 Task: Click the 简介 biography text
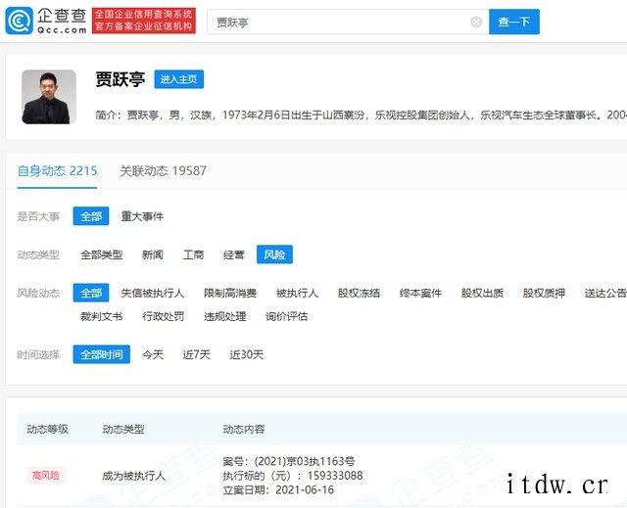click(x=361, y=115)
